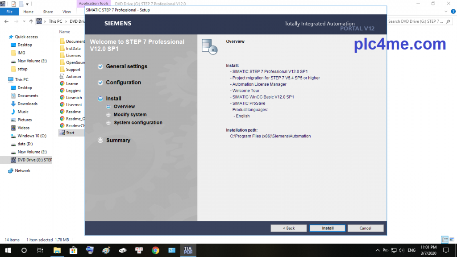Open the File menu in Explorer
This screenshot has width=457, height=257.
9,12
